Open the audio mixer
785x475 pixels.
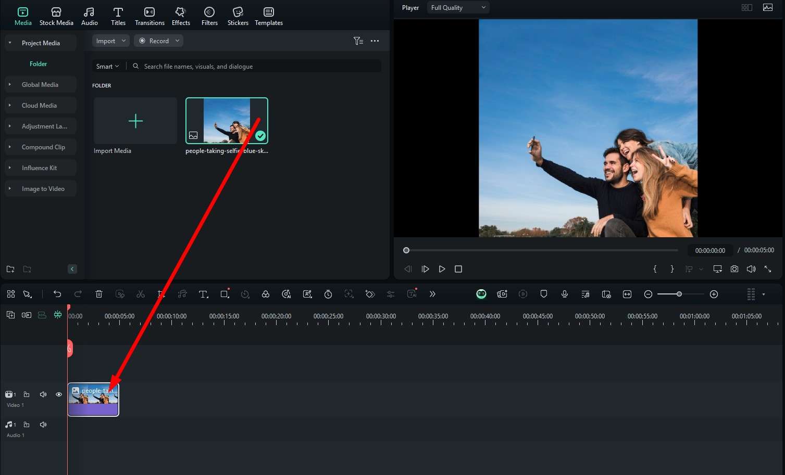pos(585,294)
